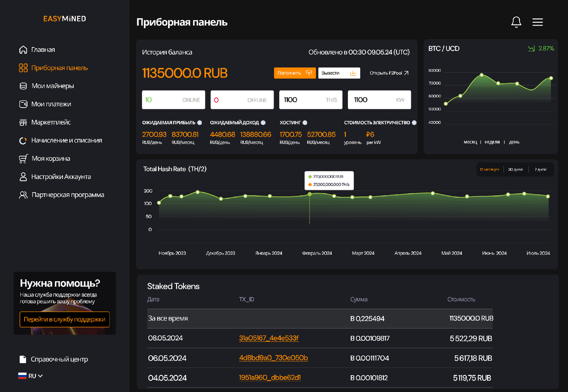Open Настройки Аккаунта page
Image resolution: width=568 pixels, height=392 pixels.
click(61, 177)
